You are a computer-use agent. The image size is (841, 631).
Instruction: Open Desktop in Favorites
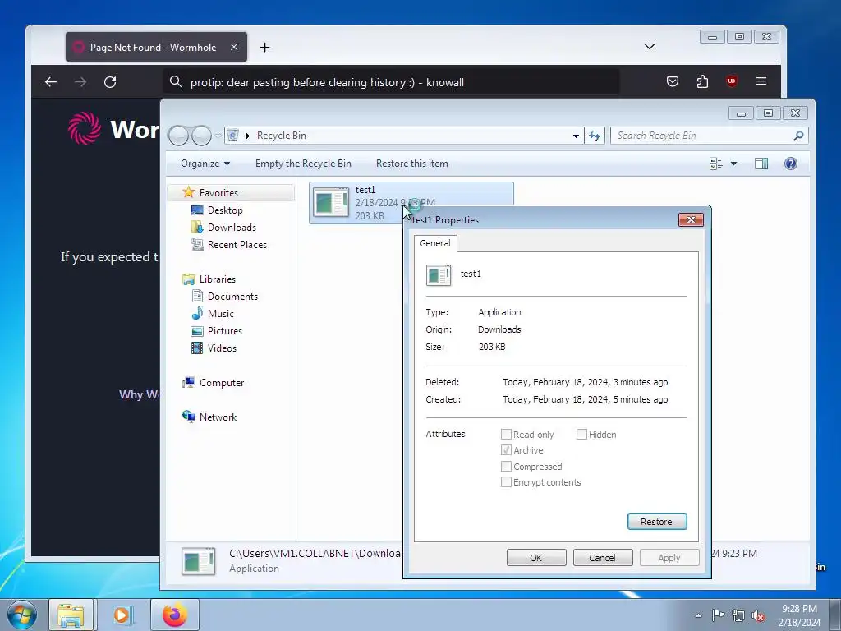click(225, 210)
